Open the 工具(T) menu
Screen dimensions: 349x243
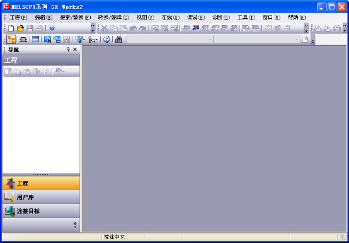pyautogui.click(x=246, y=18)
